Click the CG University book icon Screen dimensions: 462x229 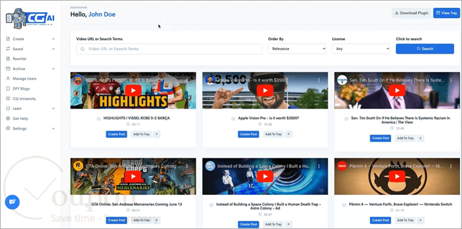click(8, 99)
